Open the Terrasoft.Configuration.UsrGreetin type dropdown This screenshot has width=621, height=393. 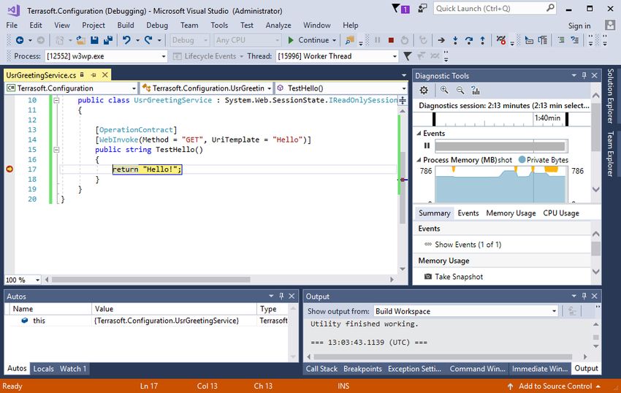click(x=270, y=88)
